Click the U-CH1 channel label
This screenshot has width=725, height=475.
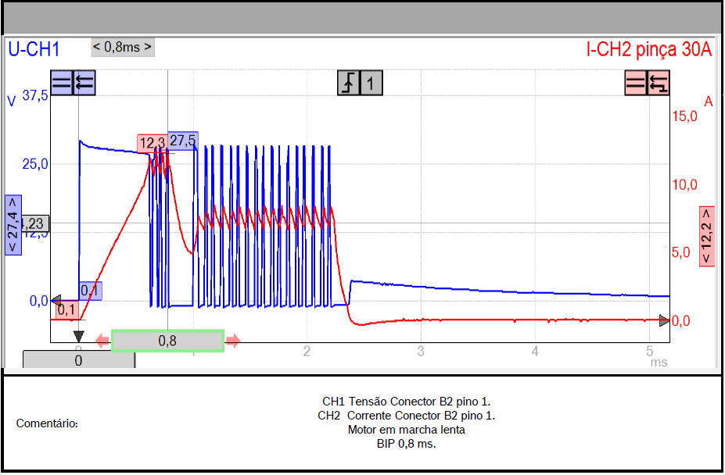34,49
